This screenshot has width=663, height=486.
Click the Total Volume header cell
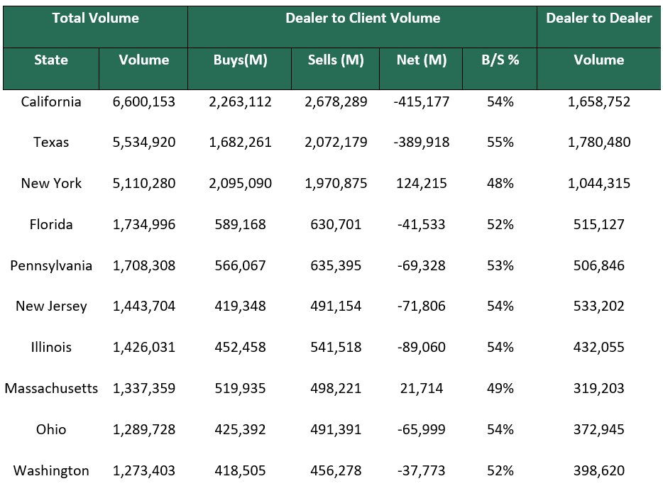(x=95, y=18)
